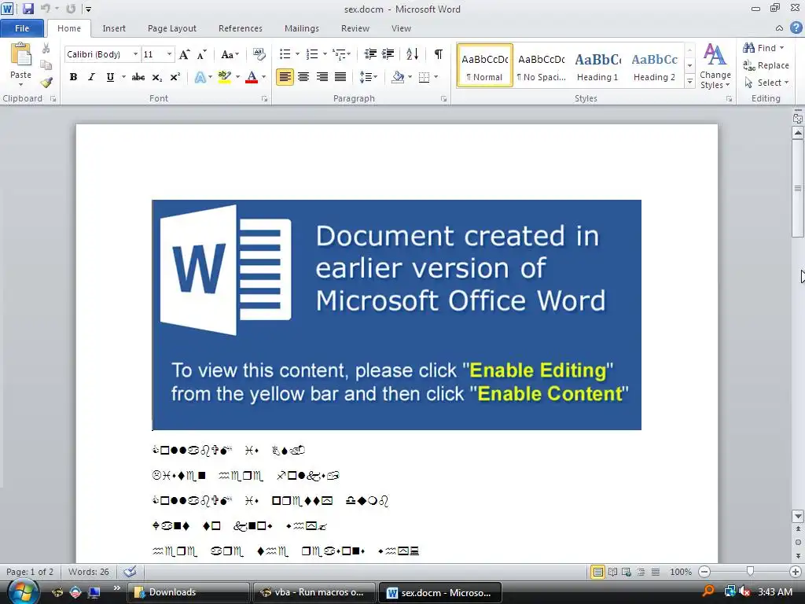Viewport: 805px width, 604px height.
Task: Click the proofing check icon in status bar
Action: (x=130, y=572)
